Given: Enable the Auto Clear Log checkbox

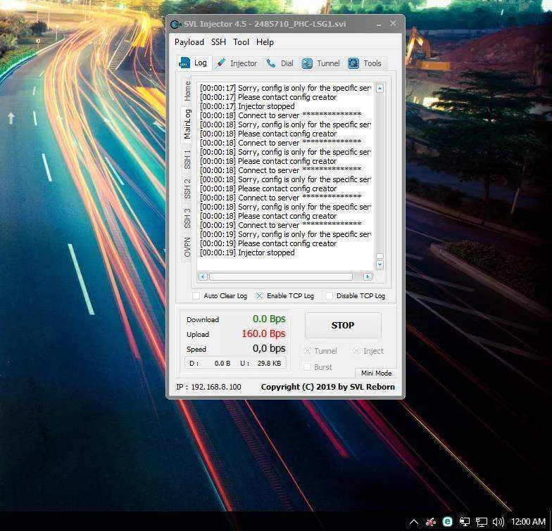Looking at the screenshot, I should pyautogui.click(x=196, y=295).
